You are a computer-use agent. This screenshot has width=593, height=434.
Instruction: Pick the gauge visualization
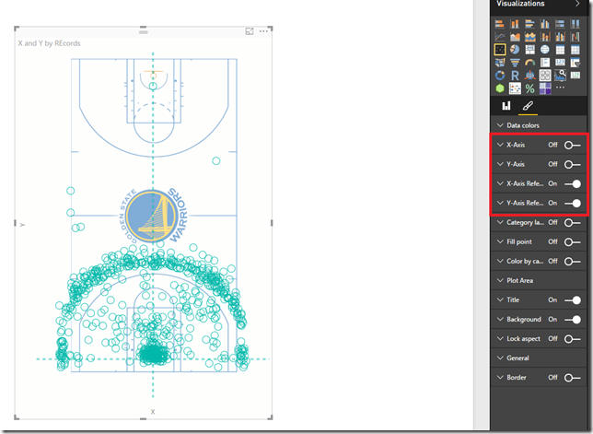[x=529, y=63]
